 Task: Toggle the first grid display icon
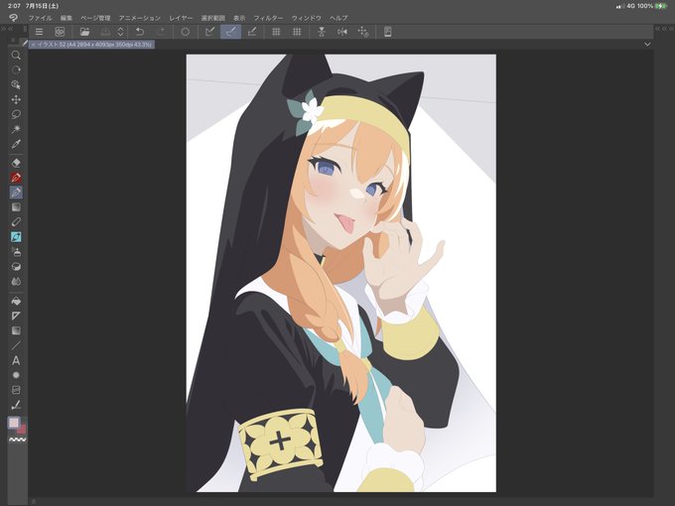(276, 32)
